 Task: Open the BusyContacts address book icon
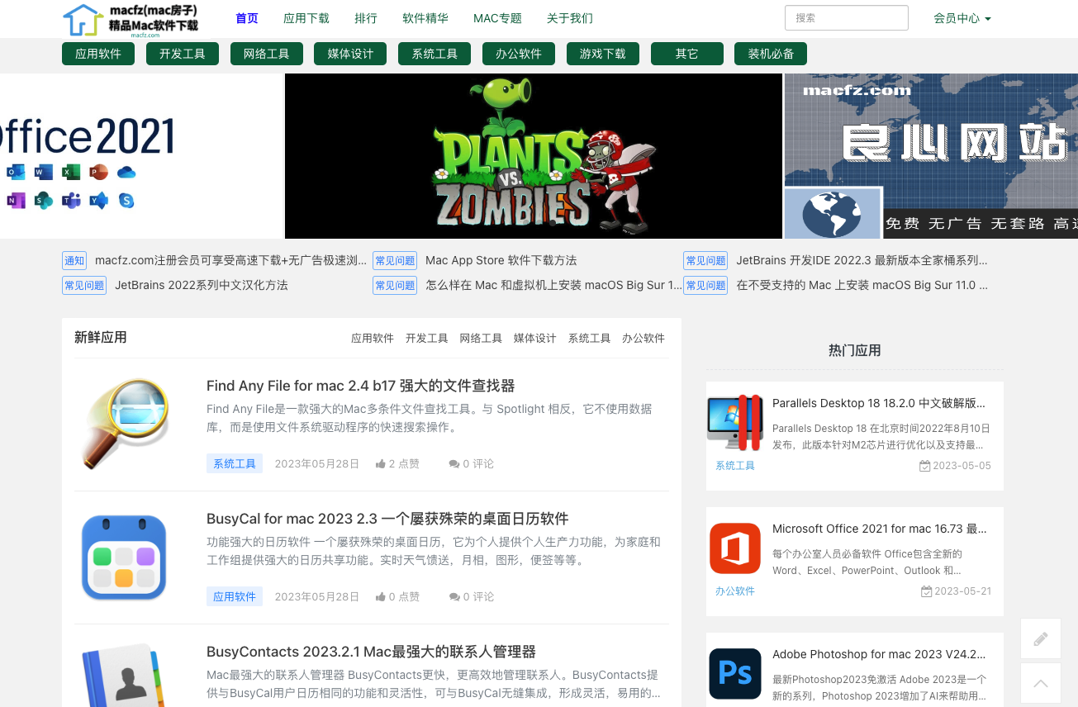point(125,676)
